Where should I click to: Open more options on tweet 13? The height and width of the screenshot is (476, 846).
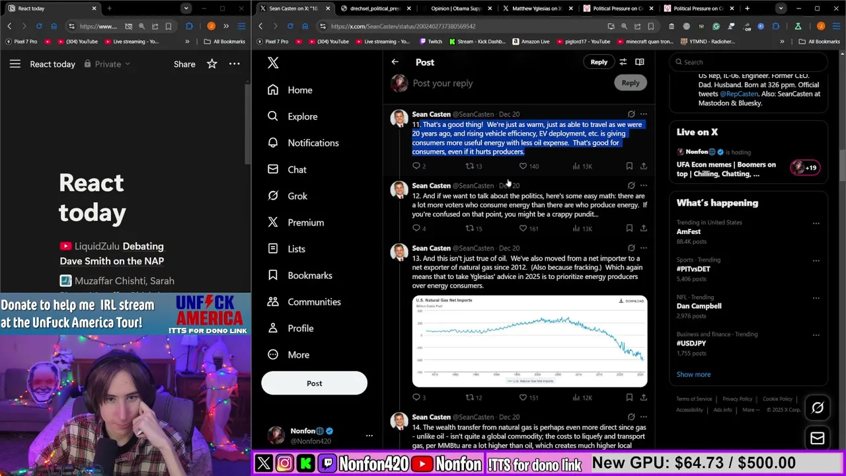[x=643, y=248]
